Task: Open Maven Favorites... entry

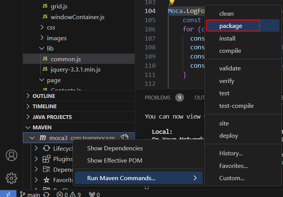Action: [243, 166]
